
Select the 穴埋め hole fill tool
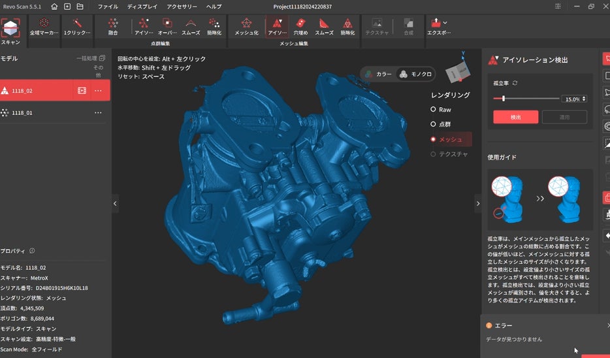[300, 26]
